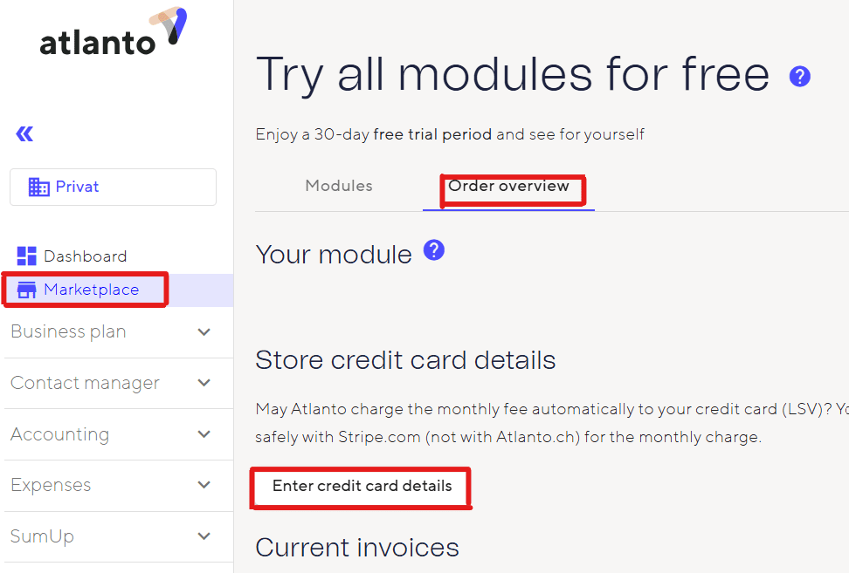Collapse sidebar with double-chevron icon
The height and width of the screenshot is (573, 849).
pyautogui.click(x=24, y=133)
